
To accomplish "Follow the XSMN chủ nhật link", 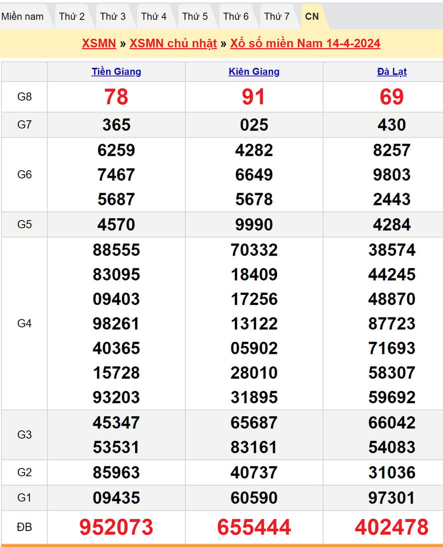I will (173, 43).
